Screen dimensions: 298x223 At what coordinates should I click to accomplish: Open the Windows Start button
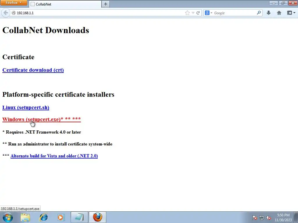pos(8,217)
